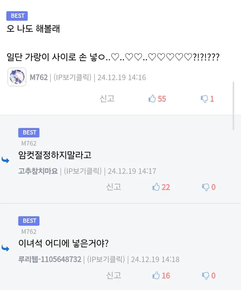Click reply arrow icon beside 루리웹-1105648732's comment
Screen dimensions: 241x290
[5, 248]
